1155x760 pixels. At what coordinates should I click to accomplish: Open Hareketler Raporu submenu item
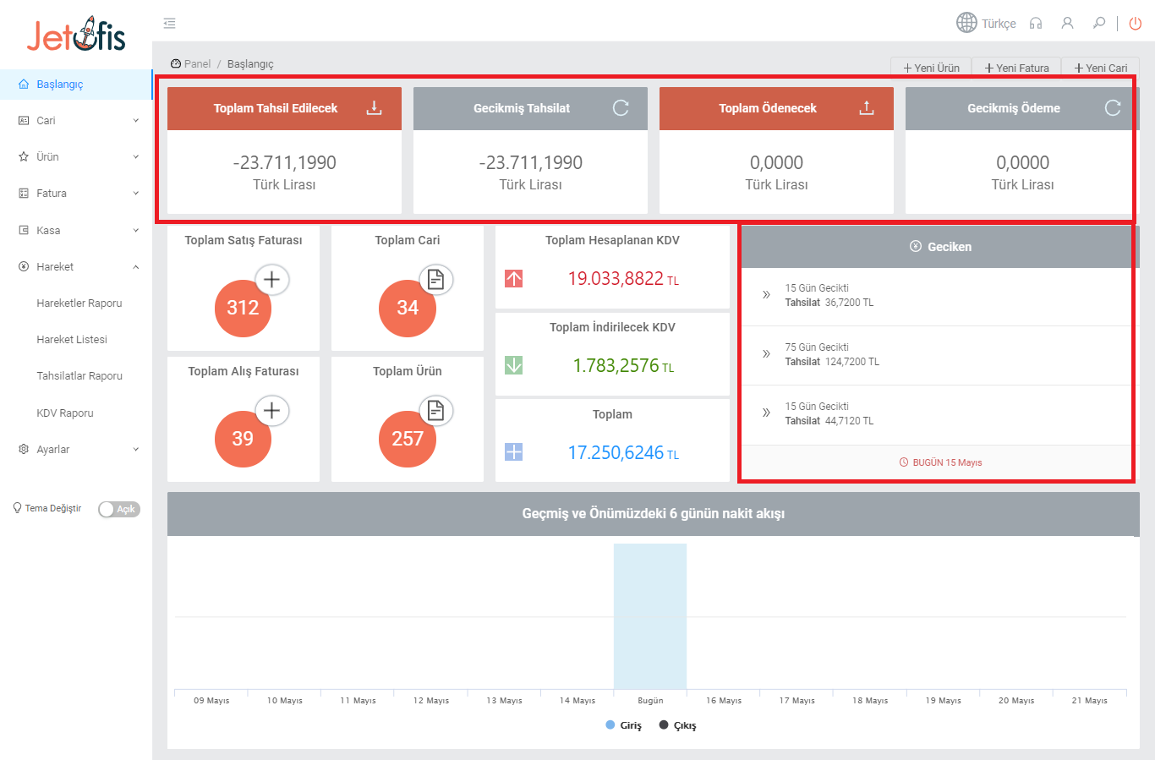point(79,303)
